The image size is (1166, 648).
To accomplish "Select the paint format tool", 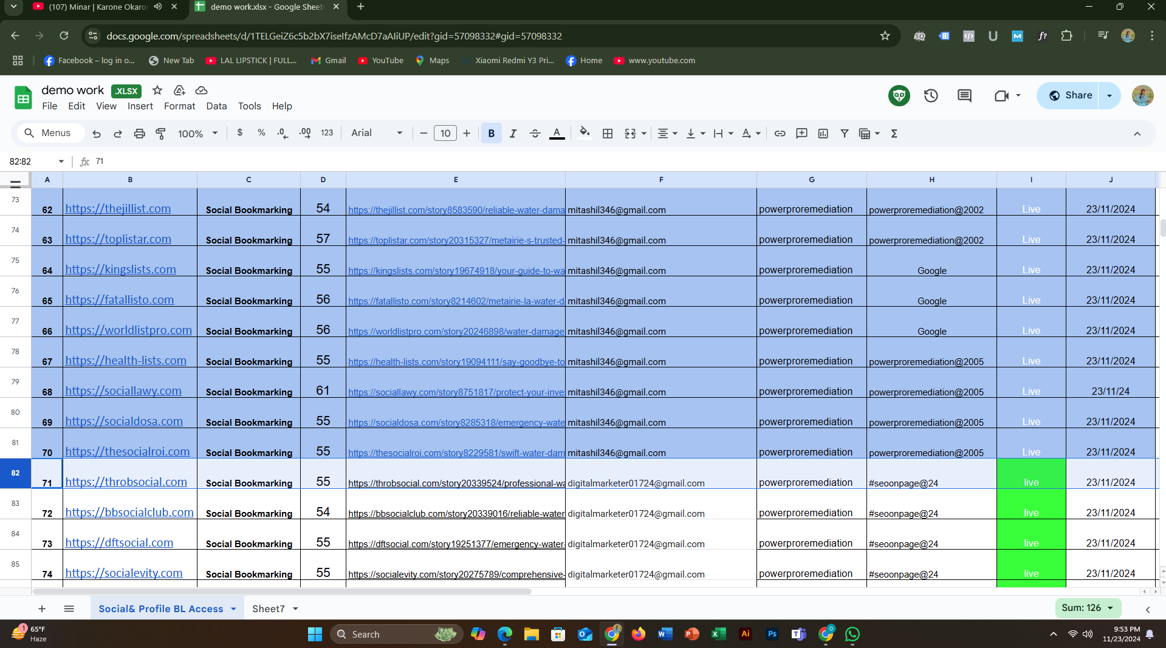I will (161, 134).
